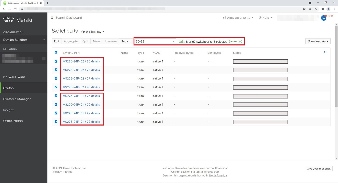Viewport: 338px width, 183px height.
Task: Click the search magnifier in Search Dashboard
Action: pos(52,17)
